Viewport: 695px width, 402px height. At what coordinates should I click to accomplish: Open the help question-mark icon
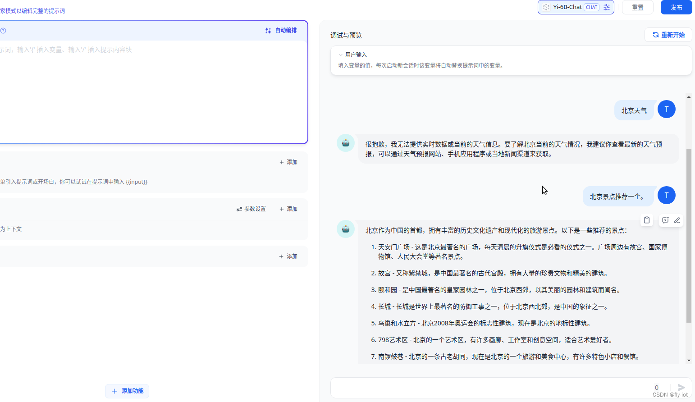4,31
